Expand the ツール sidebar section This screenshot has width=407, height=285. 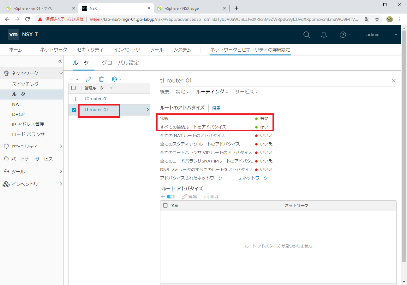[61, 171]
